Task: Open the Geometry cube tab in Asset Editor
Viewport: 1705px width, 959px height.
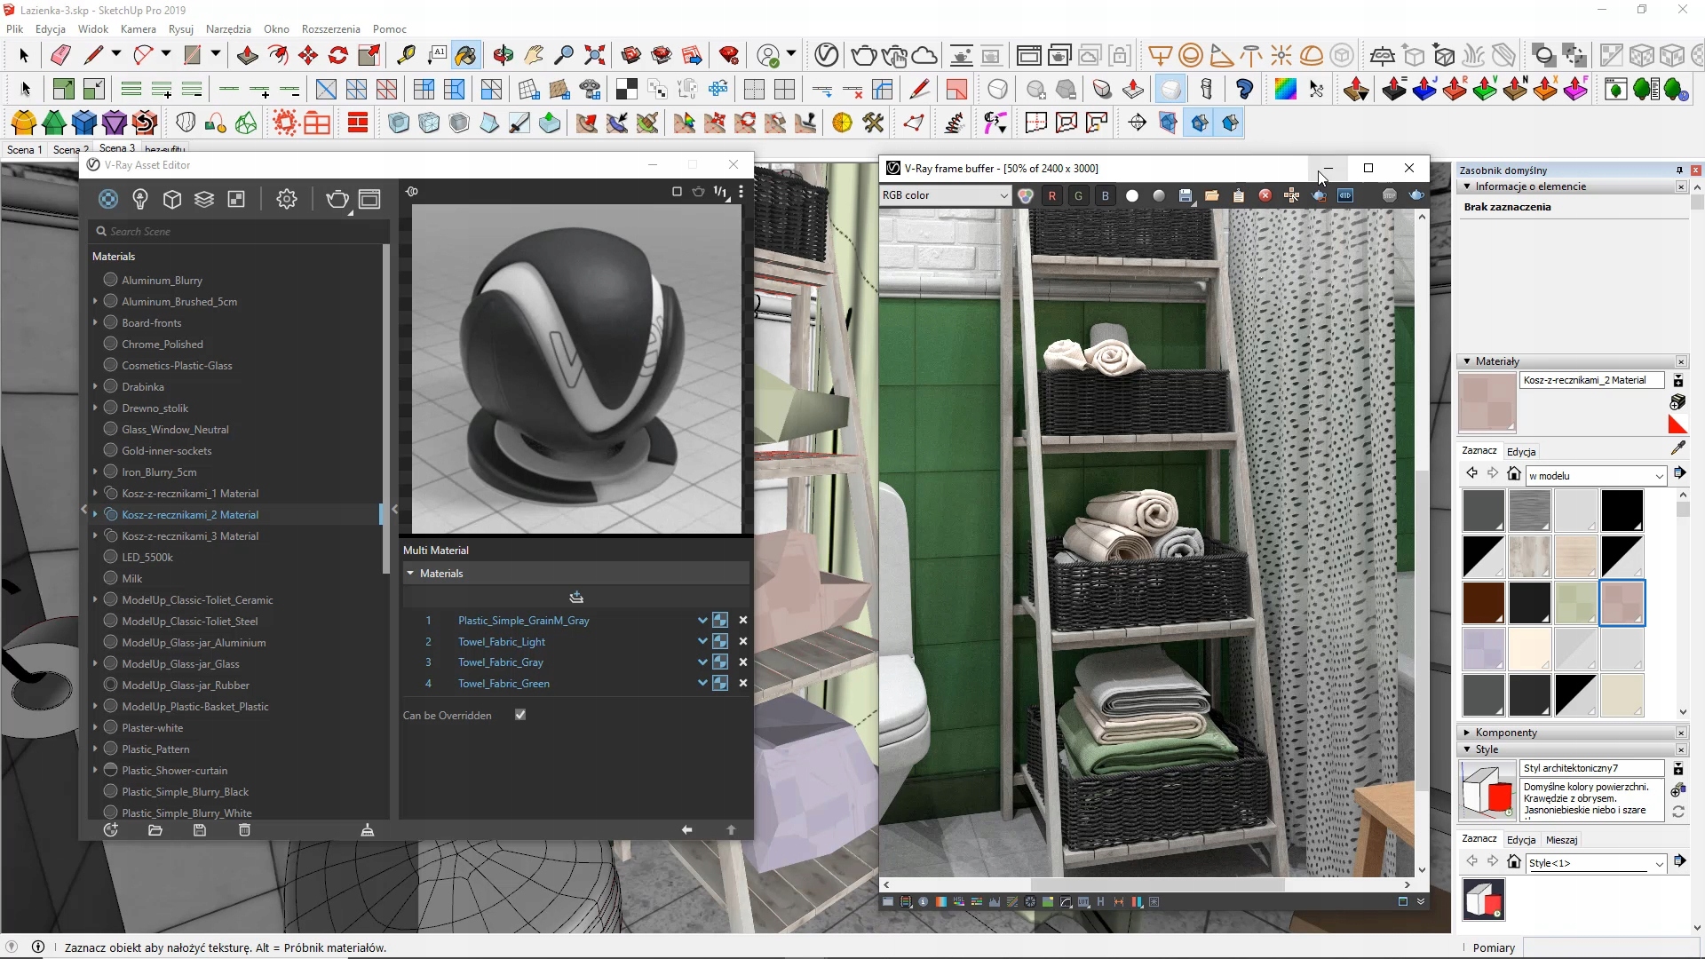Action: [172, 199]
